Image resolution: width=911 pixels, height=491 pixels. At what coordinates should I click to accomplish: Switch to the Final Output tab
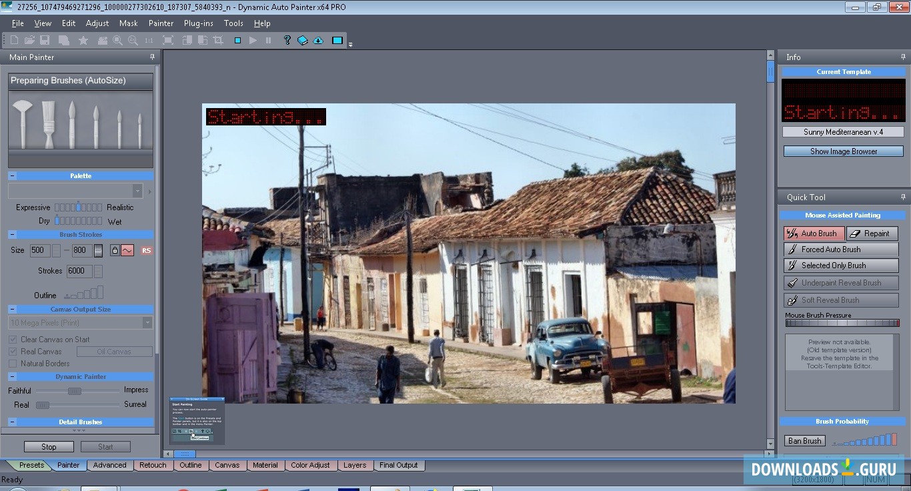click(399, 465)
